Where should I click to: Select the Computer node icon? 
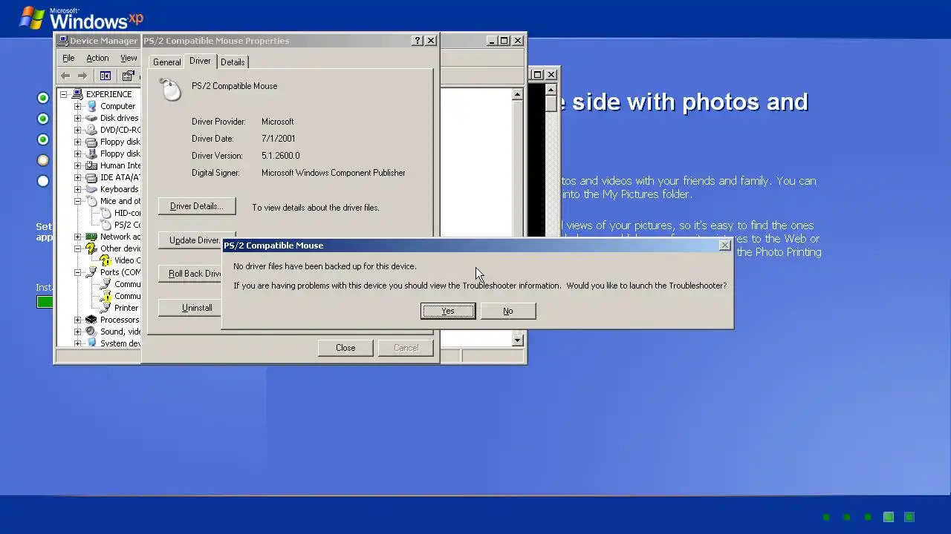pos(91,106)
